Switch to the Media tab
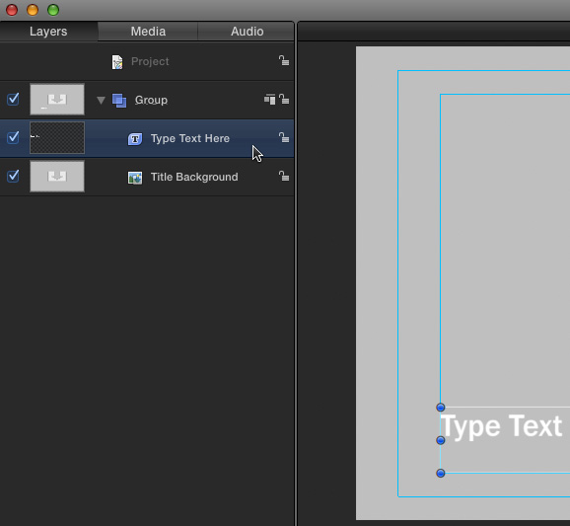570x526 pixels. click(x=148, y=32)
